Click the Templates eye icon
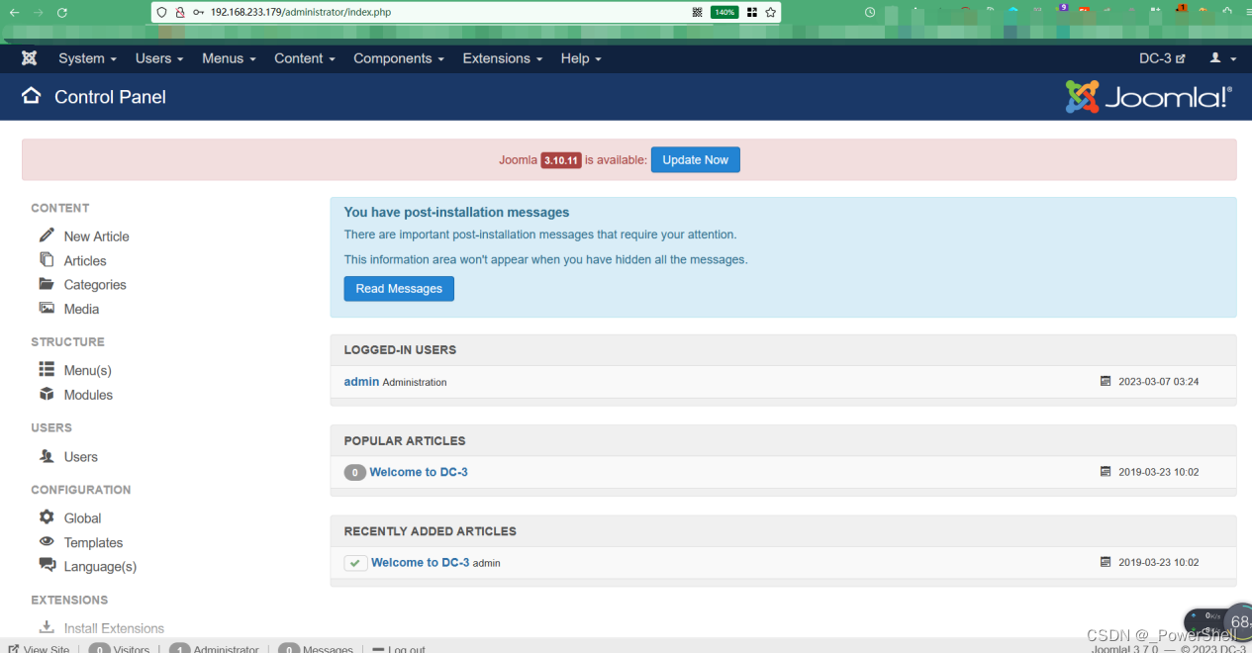Screen dimensions: 1252x653 tap(47, 541)
